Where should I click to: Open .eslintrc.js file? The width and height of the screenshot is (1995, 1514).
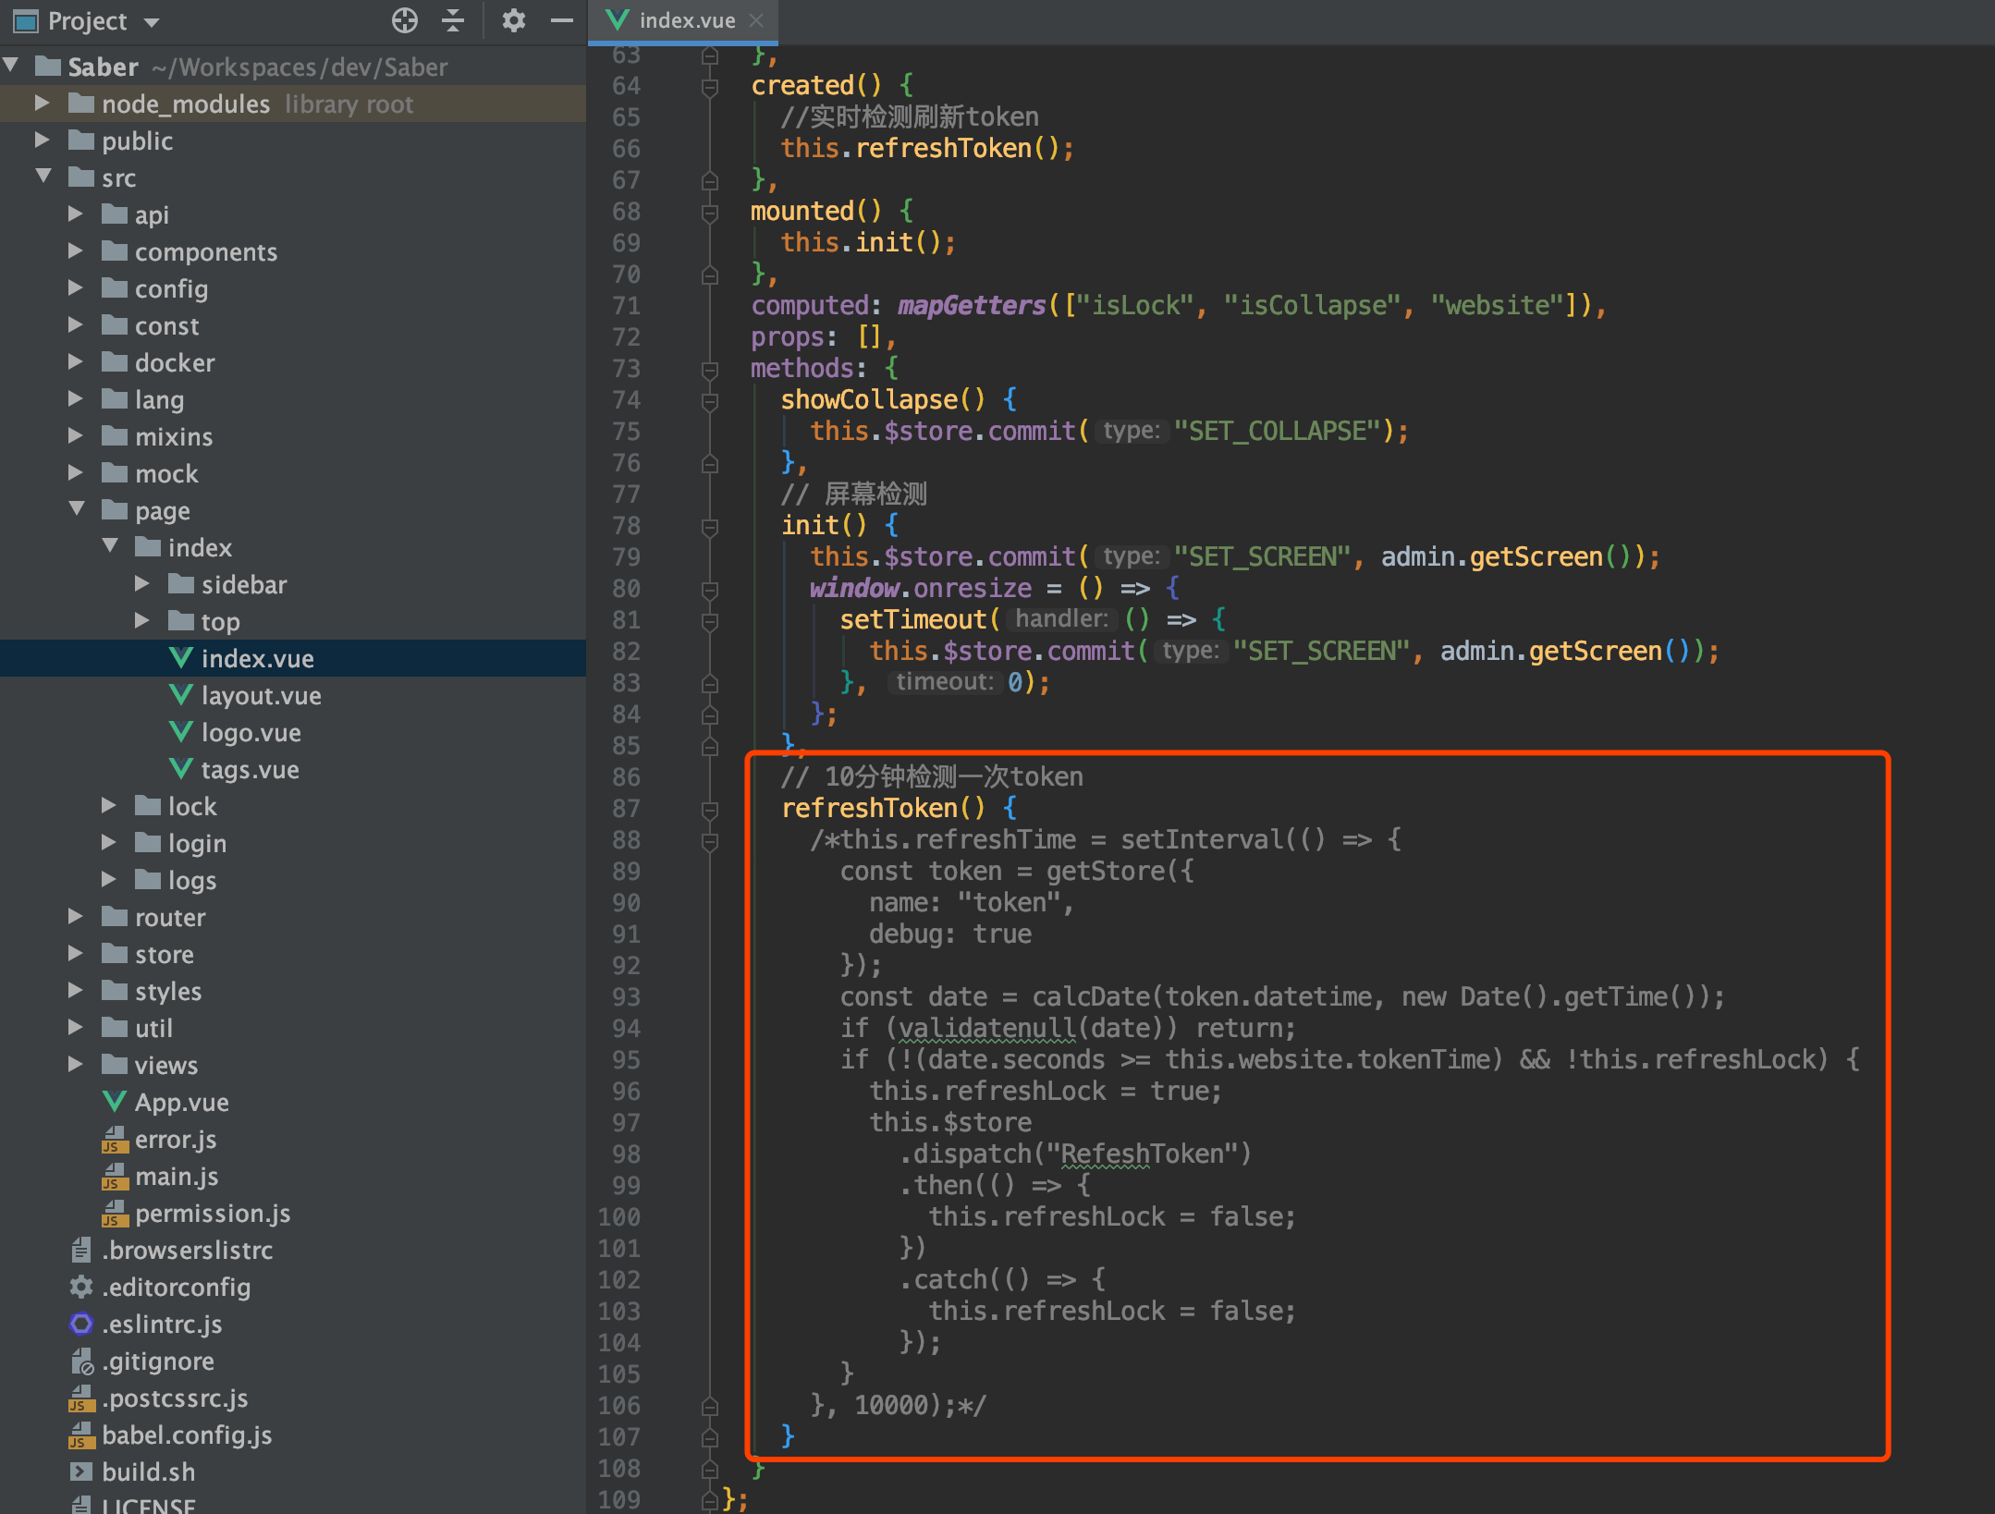pos(161,1324)
